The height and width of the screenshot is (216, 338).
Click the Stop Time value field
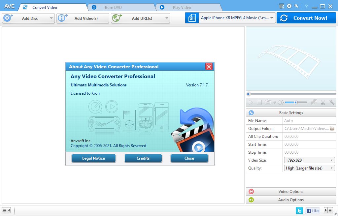point(309,152)
